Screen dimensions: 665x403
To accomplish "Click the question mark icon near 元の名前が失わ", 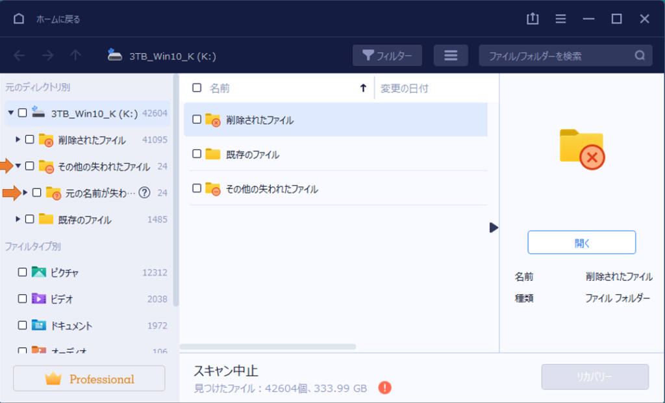I will 144,192.
